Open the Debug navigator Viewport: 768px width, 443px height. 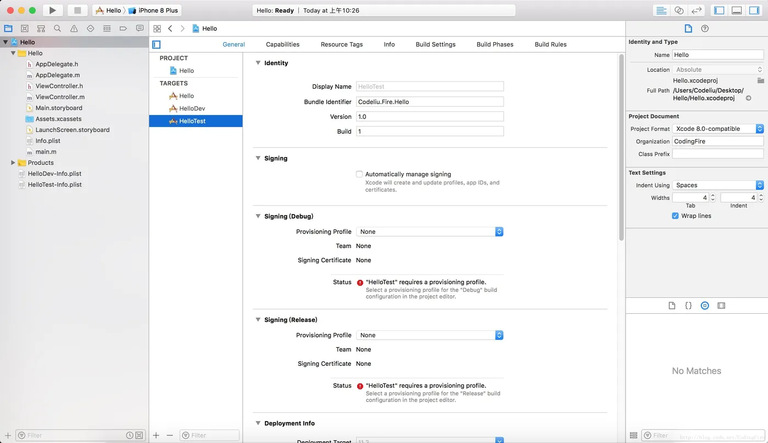[107, 28]
